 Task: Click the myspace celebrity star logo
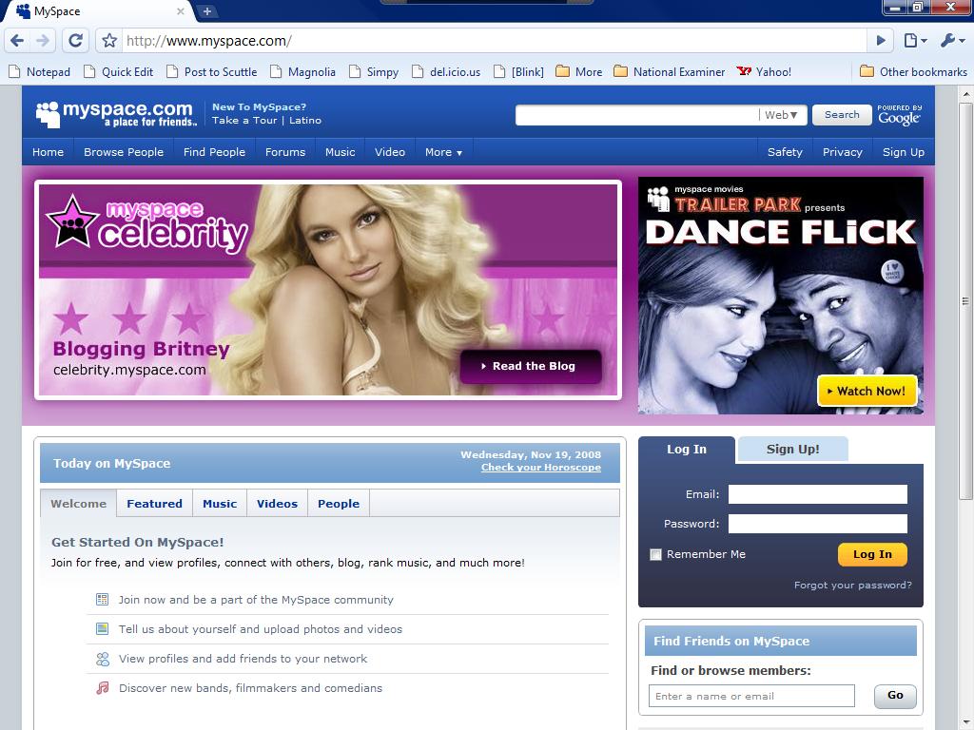pyautogui.click(x=72, y=221)
